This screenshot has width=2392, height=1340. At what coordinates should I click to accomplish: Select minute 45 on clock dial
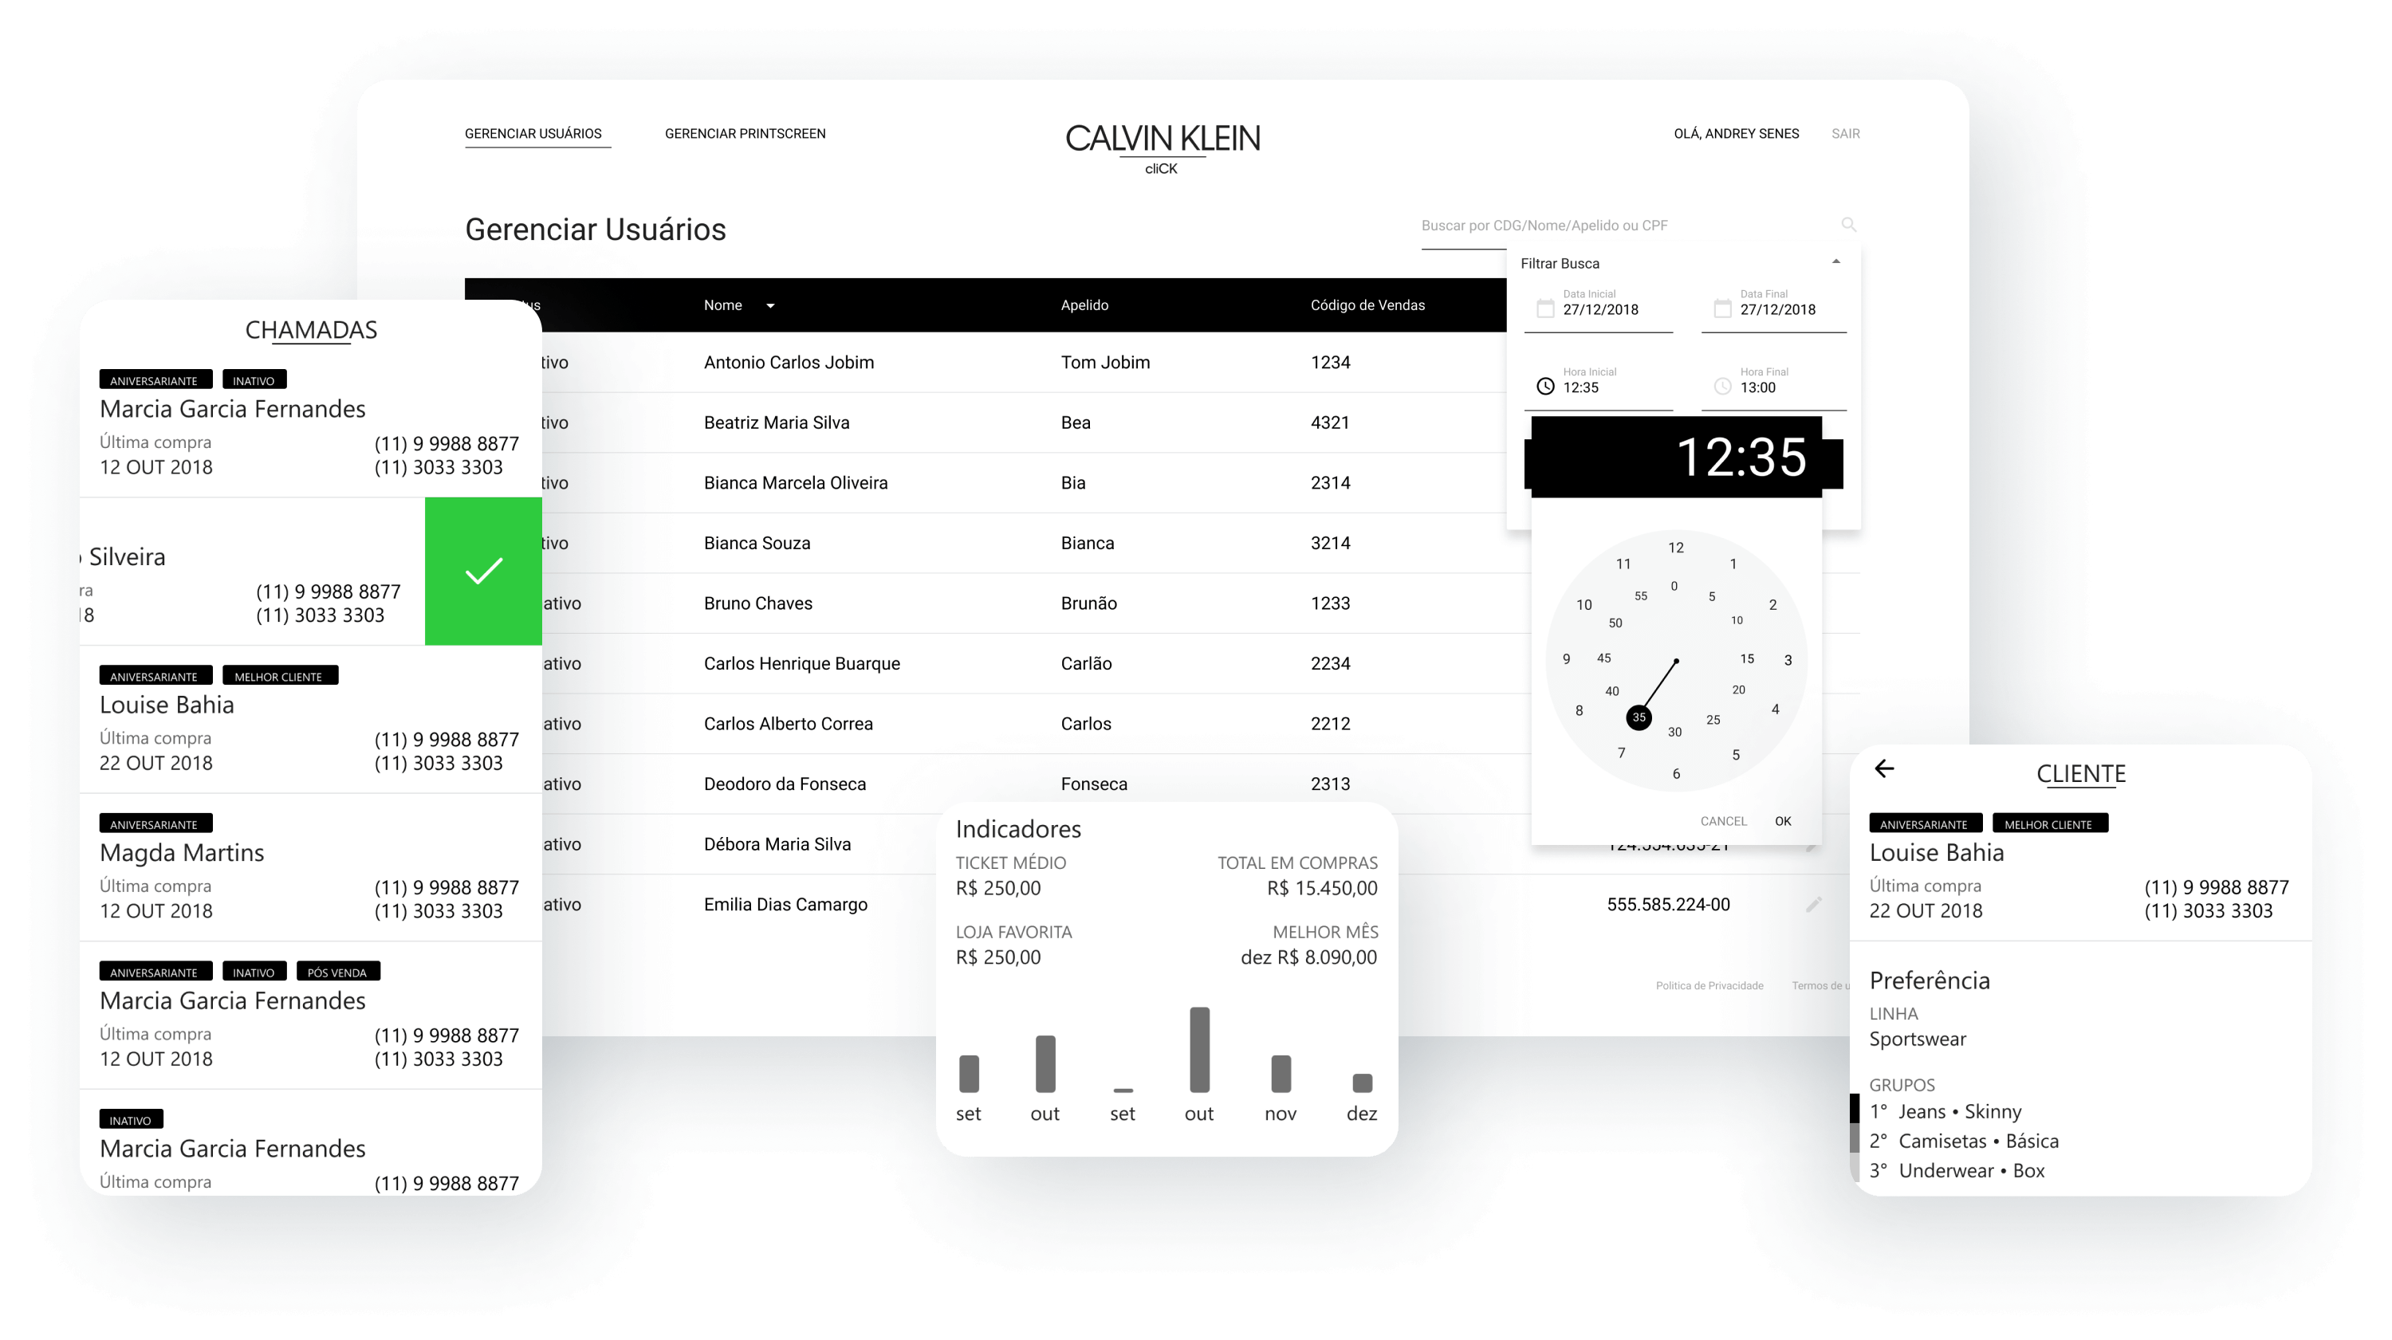1603,658
